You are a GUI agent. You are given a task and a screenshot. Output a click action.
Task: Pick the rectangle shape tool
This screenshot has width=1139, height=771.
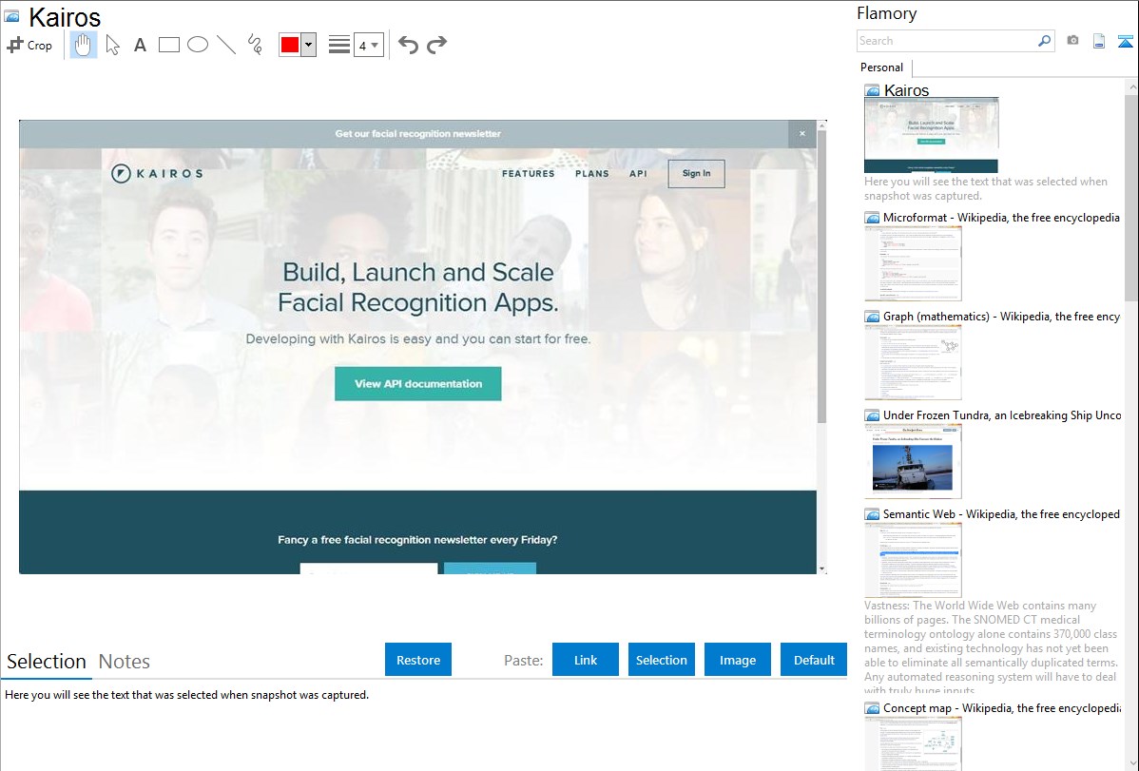tap(169, 45)
